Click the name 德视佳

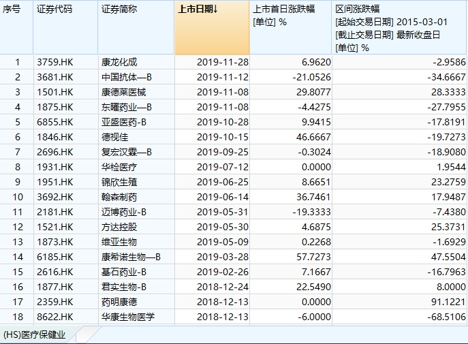coord(114,137)
